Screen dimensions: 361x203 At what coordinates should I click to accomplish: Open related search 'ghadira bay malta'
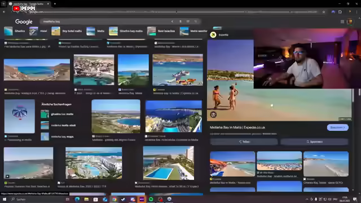(58, 114)
